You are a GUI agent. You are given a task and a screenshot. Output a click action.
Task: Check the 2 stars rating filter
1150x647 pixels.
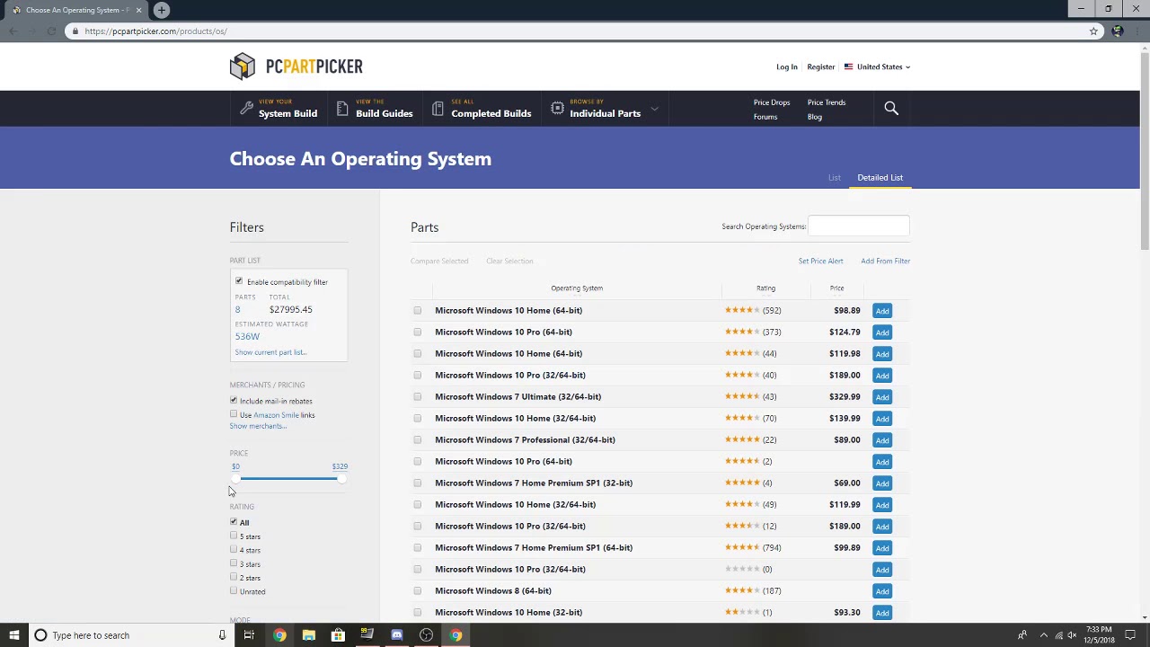point(234,577)
